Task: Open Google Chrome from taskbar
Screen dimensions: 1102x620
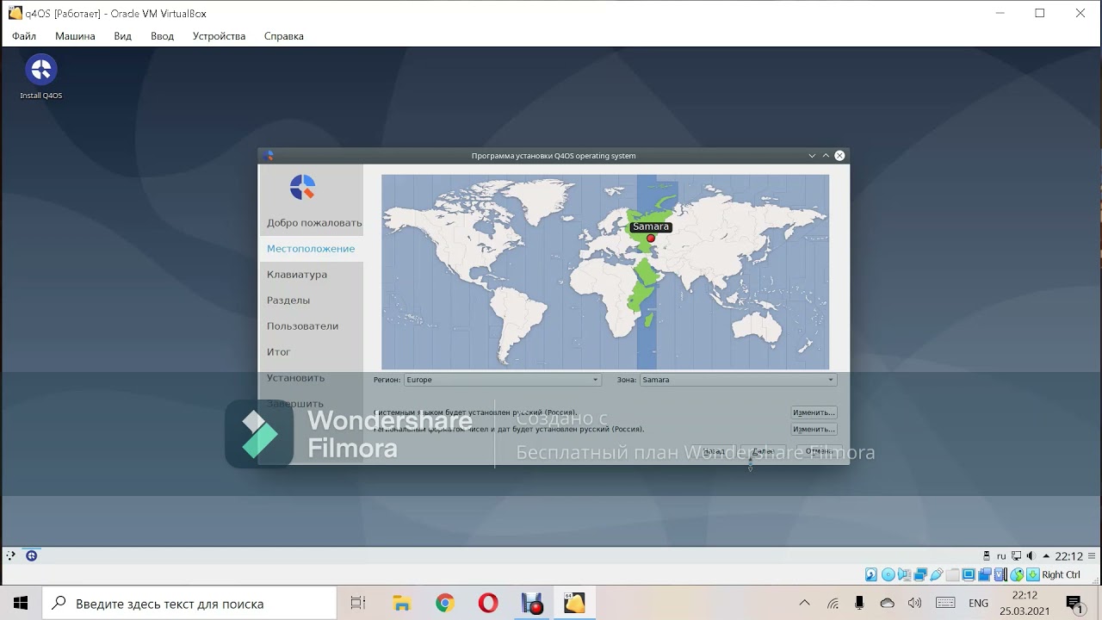Action: [x=444, y=604]
